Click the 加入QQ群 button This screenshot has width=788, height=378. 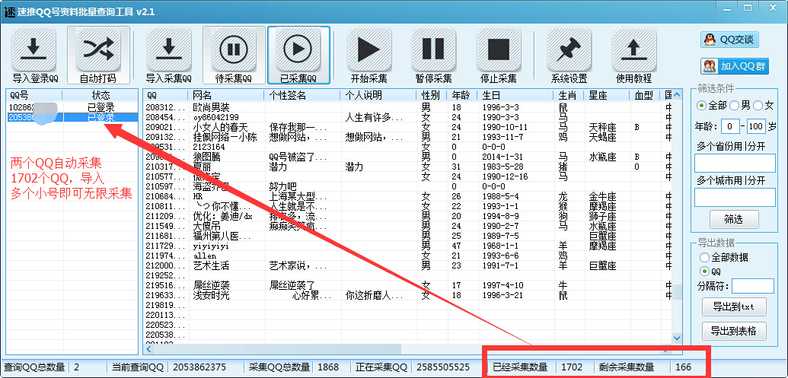(735, 65)
